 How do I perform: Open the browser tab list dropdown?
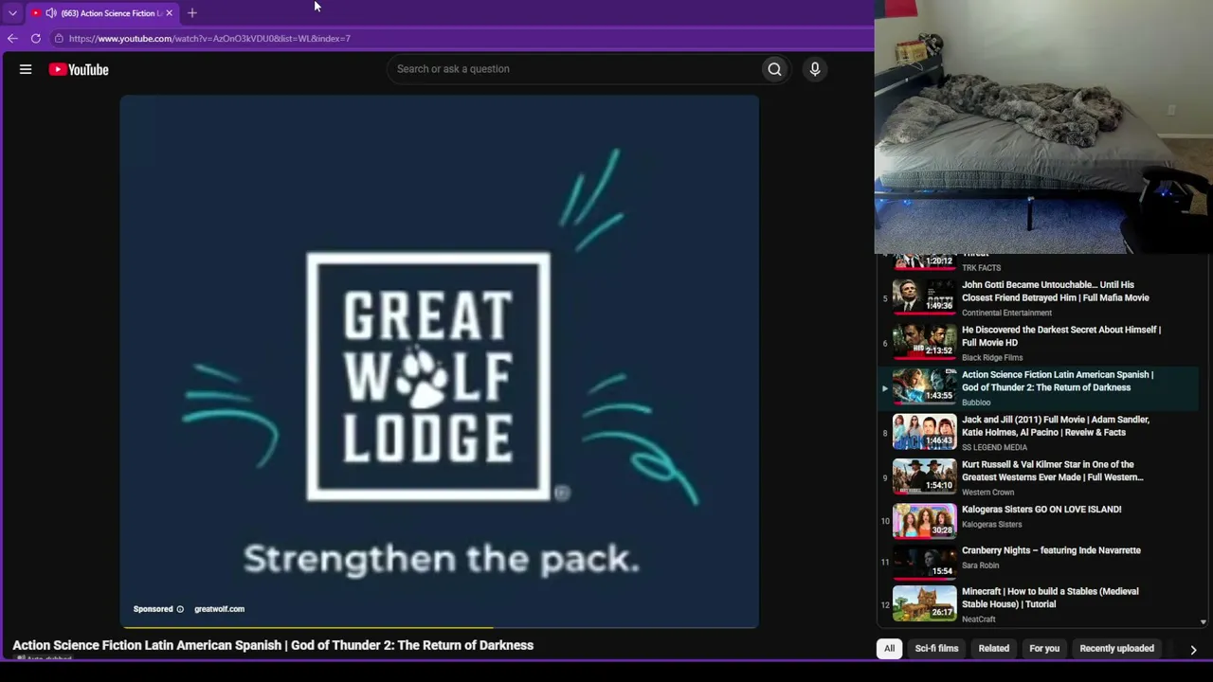(12, 13)
